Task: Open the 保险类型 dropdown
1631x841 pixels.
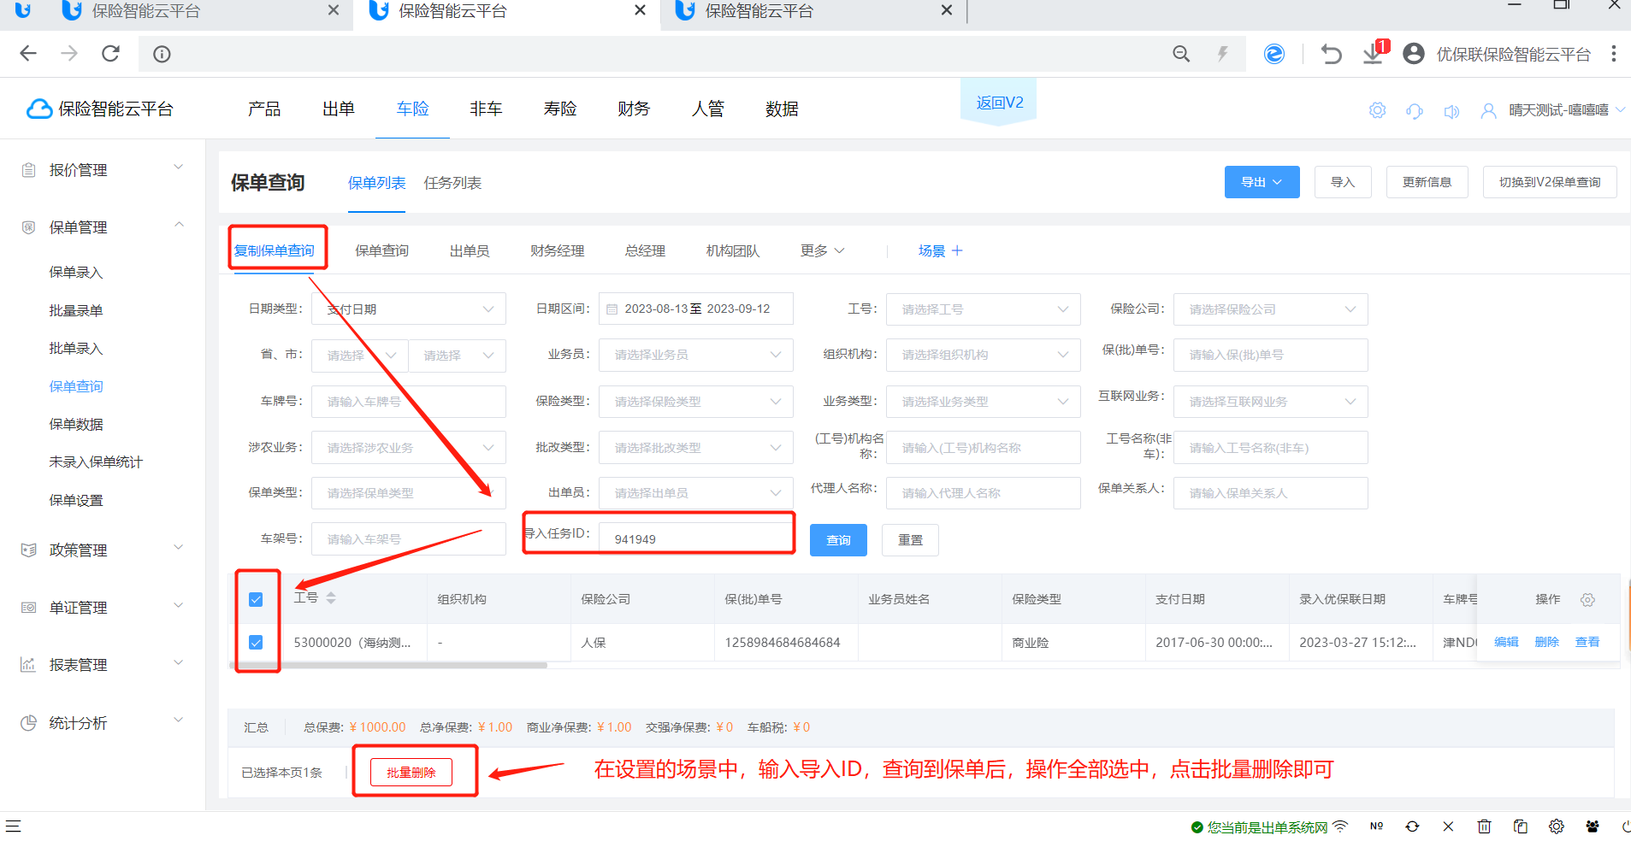Action: tap(696, 402)
